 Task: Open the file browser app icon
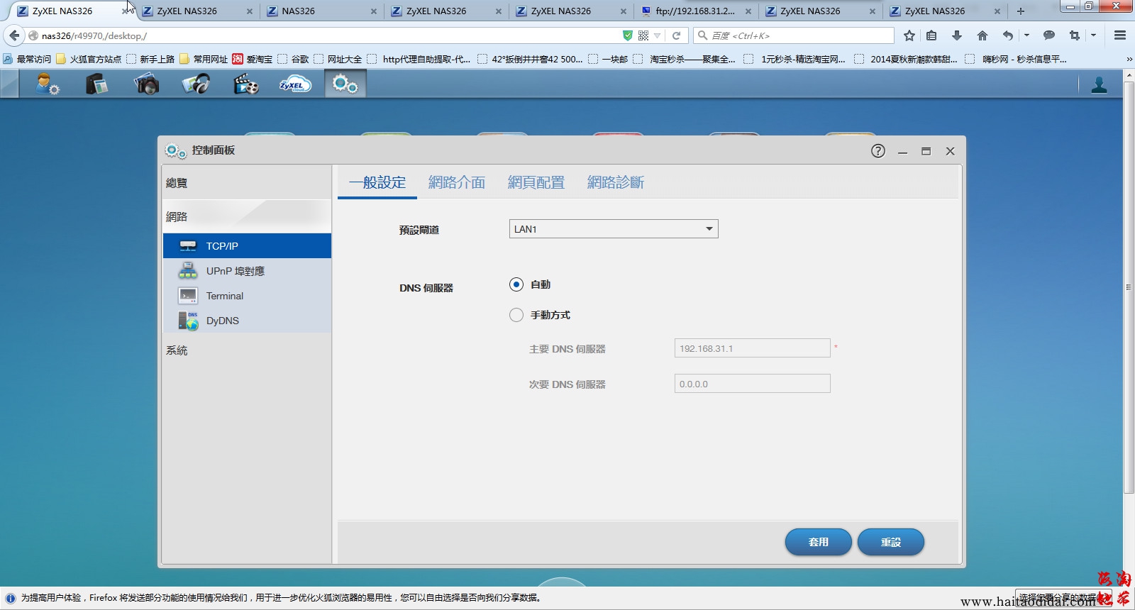coord(96,84)
